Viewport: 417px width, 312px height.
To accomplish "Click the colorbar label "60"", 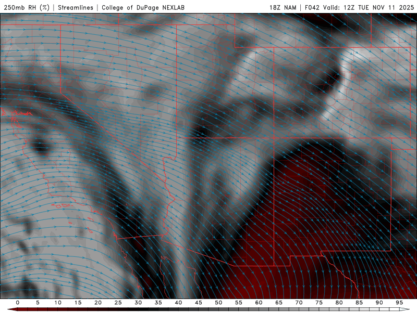I will [259, 303].
